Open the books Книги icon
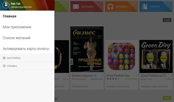The width and height of the screenshot is (174, 102). (145, 7)
